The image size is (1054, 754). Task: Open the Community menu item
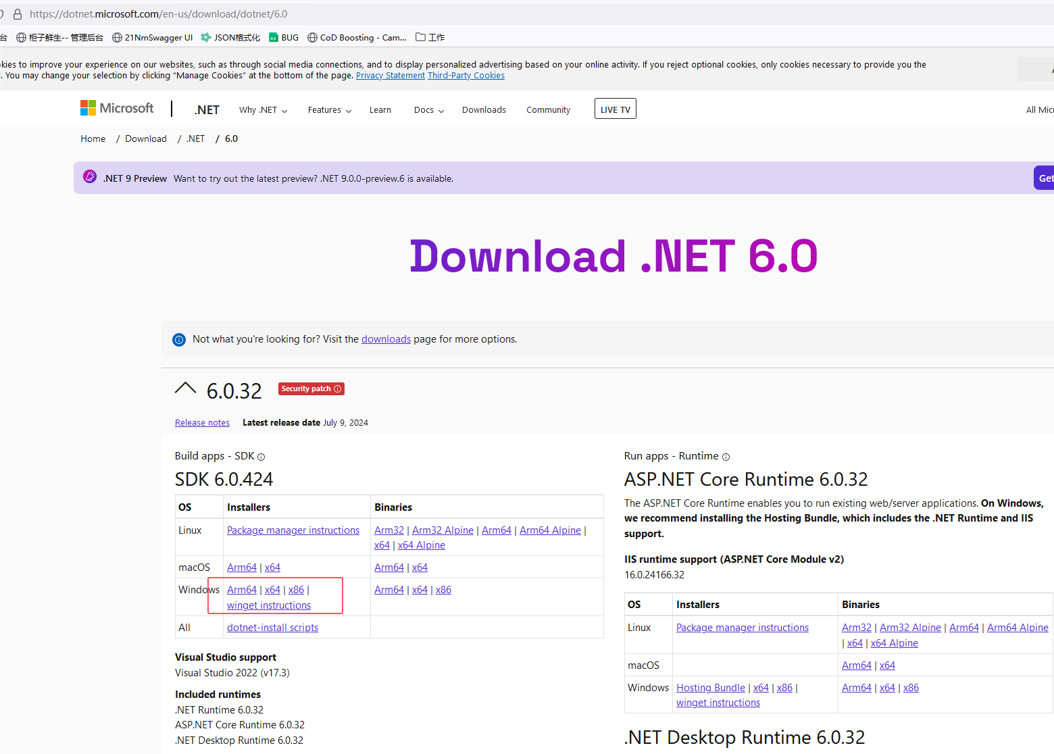[547, 109]
